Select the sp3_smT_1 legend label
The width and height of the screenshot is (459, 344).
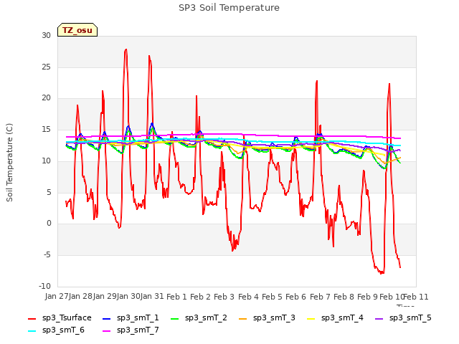138,317
